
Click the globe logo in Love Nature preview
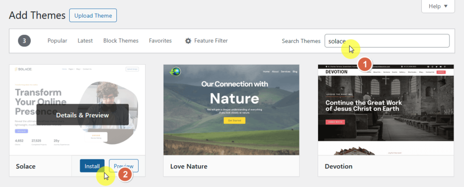(x=175, y=71)
